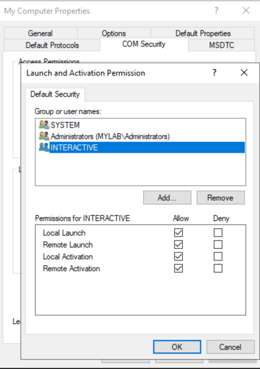Image resolution: width=260 pixels, height=369 pixels.
Task: Click the Administrators group icon
Action: click(x=44, y=136)
